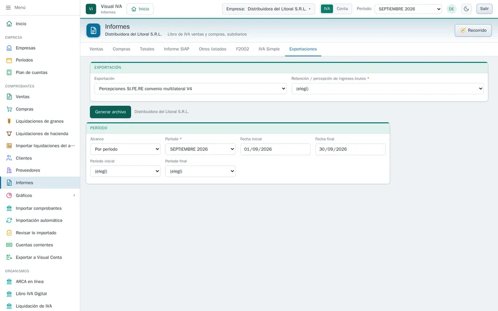The image size is (498, 311).
Task: Click the Ventas document icon in sidebar
Action: coord(9,96)
